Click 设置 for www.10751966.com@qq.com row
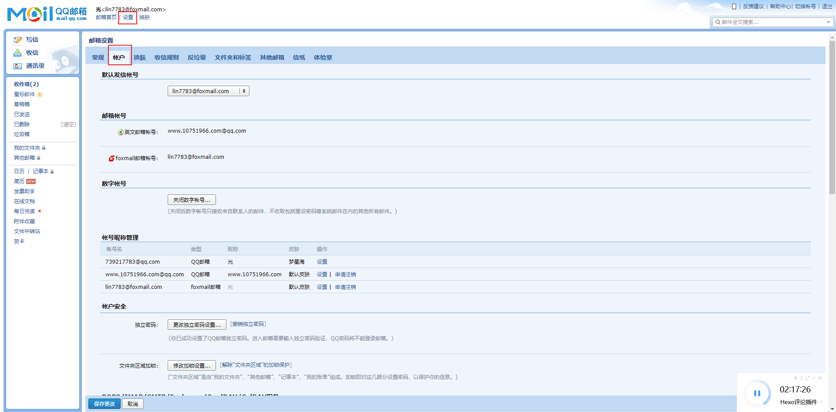This screenshot has width=836, height=412. 322,275
